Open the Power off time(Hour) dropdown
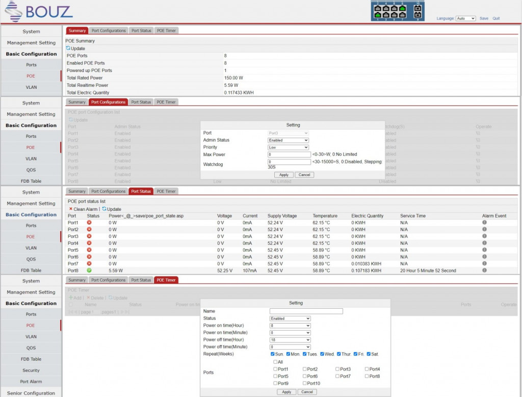Image resolution: width=522 pixels, height=397 pixels. coord(290,340)
